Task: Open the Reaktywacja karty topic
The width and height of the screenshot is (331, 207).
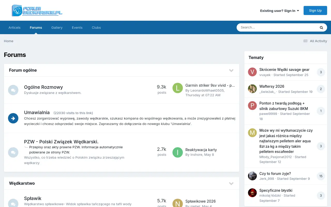Action: click(201, 150)
